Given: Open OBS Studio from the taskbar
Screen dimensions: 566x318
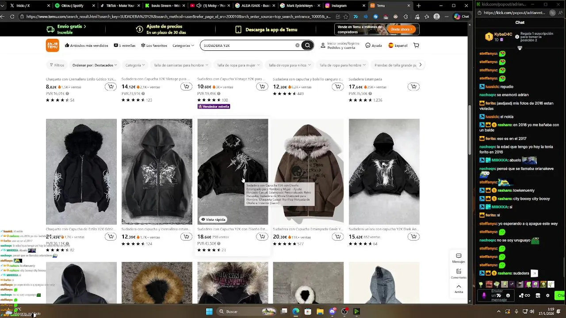Looking at the screenshot, I should coord(344,311).
